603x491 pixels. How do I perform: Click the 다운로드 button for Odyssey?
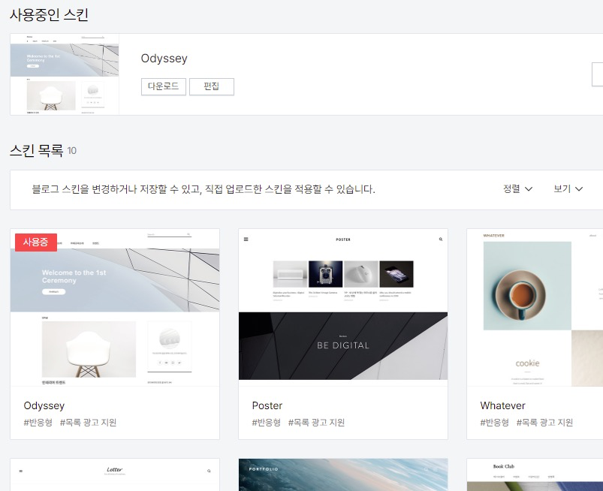pos(164,86)
